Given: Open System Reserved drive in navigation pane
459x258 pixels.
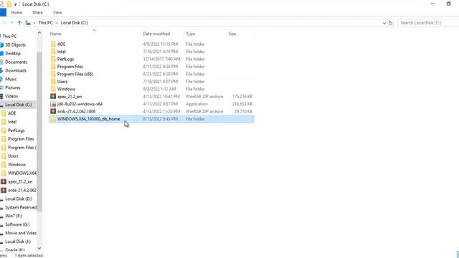Looking at the screenshot, I should click(x=21, y=207).
